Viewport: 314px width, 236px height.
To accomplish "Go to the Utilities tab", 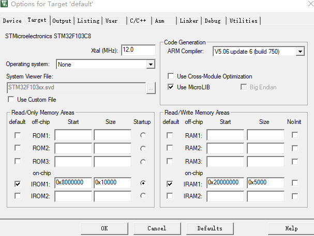I will click(x=243, y=21).
